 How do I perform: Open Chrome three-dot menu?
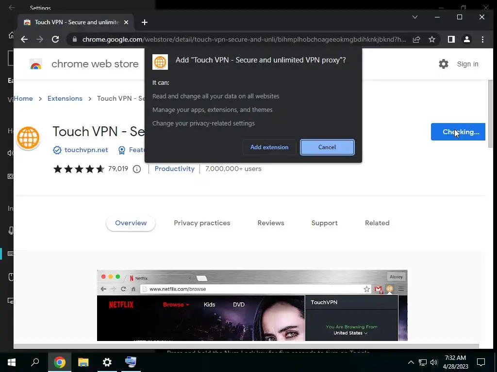point(482,39)
